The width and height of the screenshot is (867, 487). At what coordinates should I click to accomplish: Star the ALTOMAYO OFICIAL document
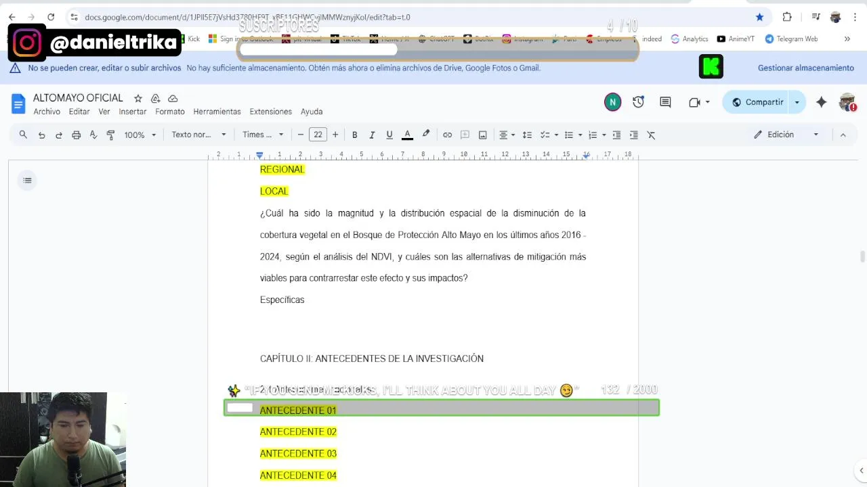coord(138,98)
